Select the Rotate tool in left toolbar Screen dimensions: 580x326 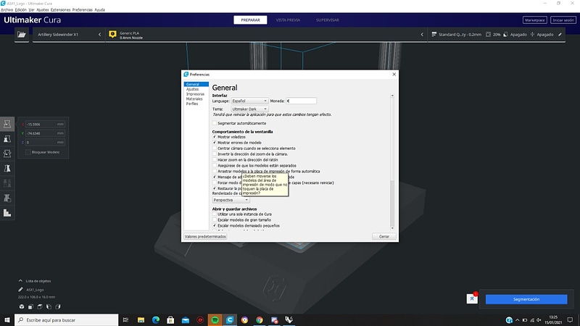(7, 154)
